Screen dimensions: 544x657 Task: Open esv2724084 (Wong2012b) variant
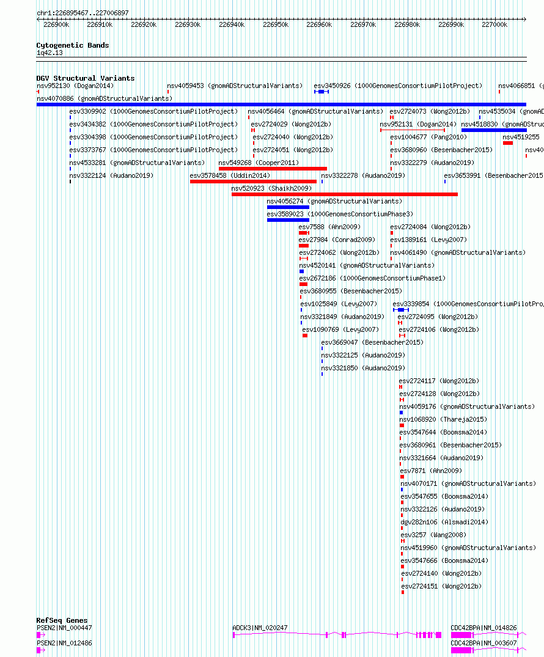(x=430, y=227)
